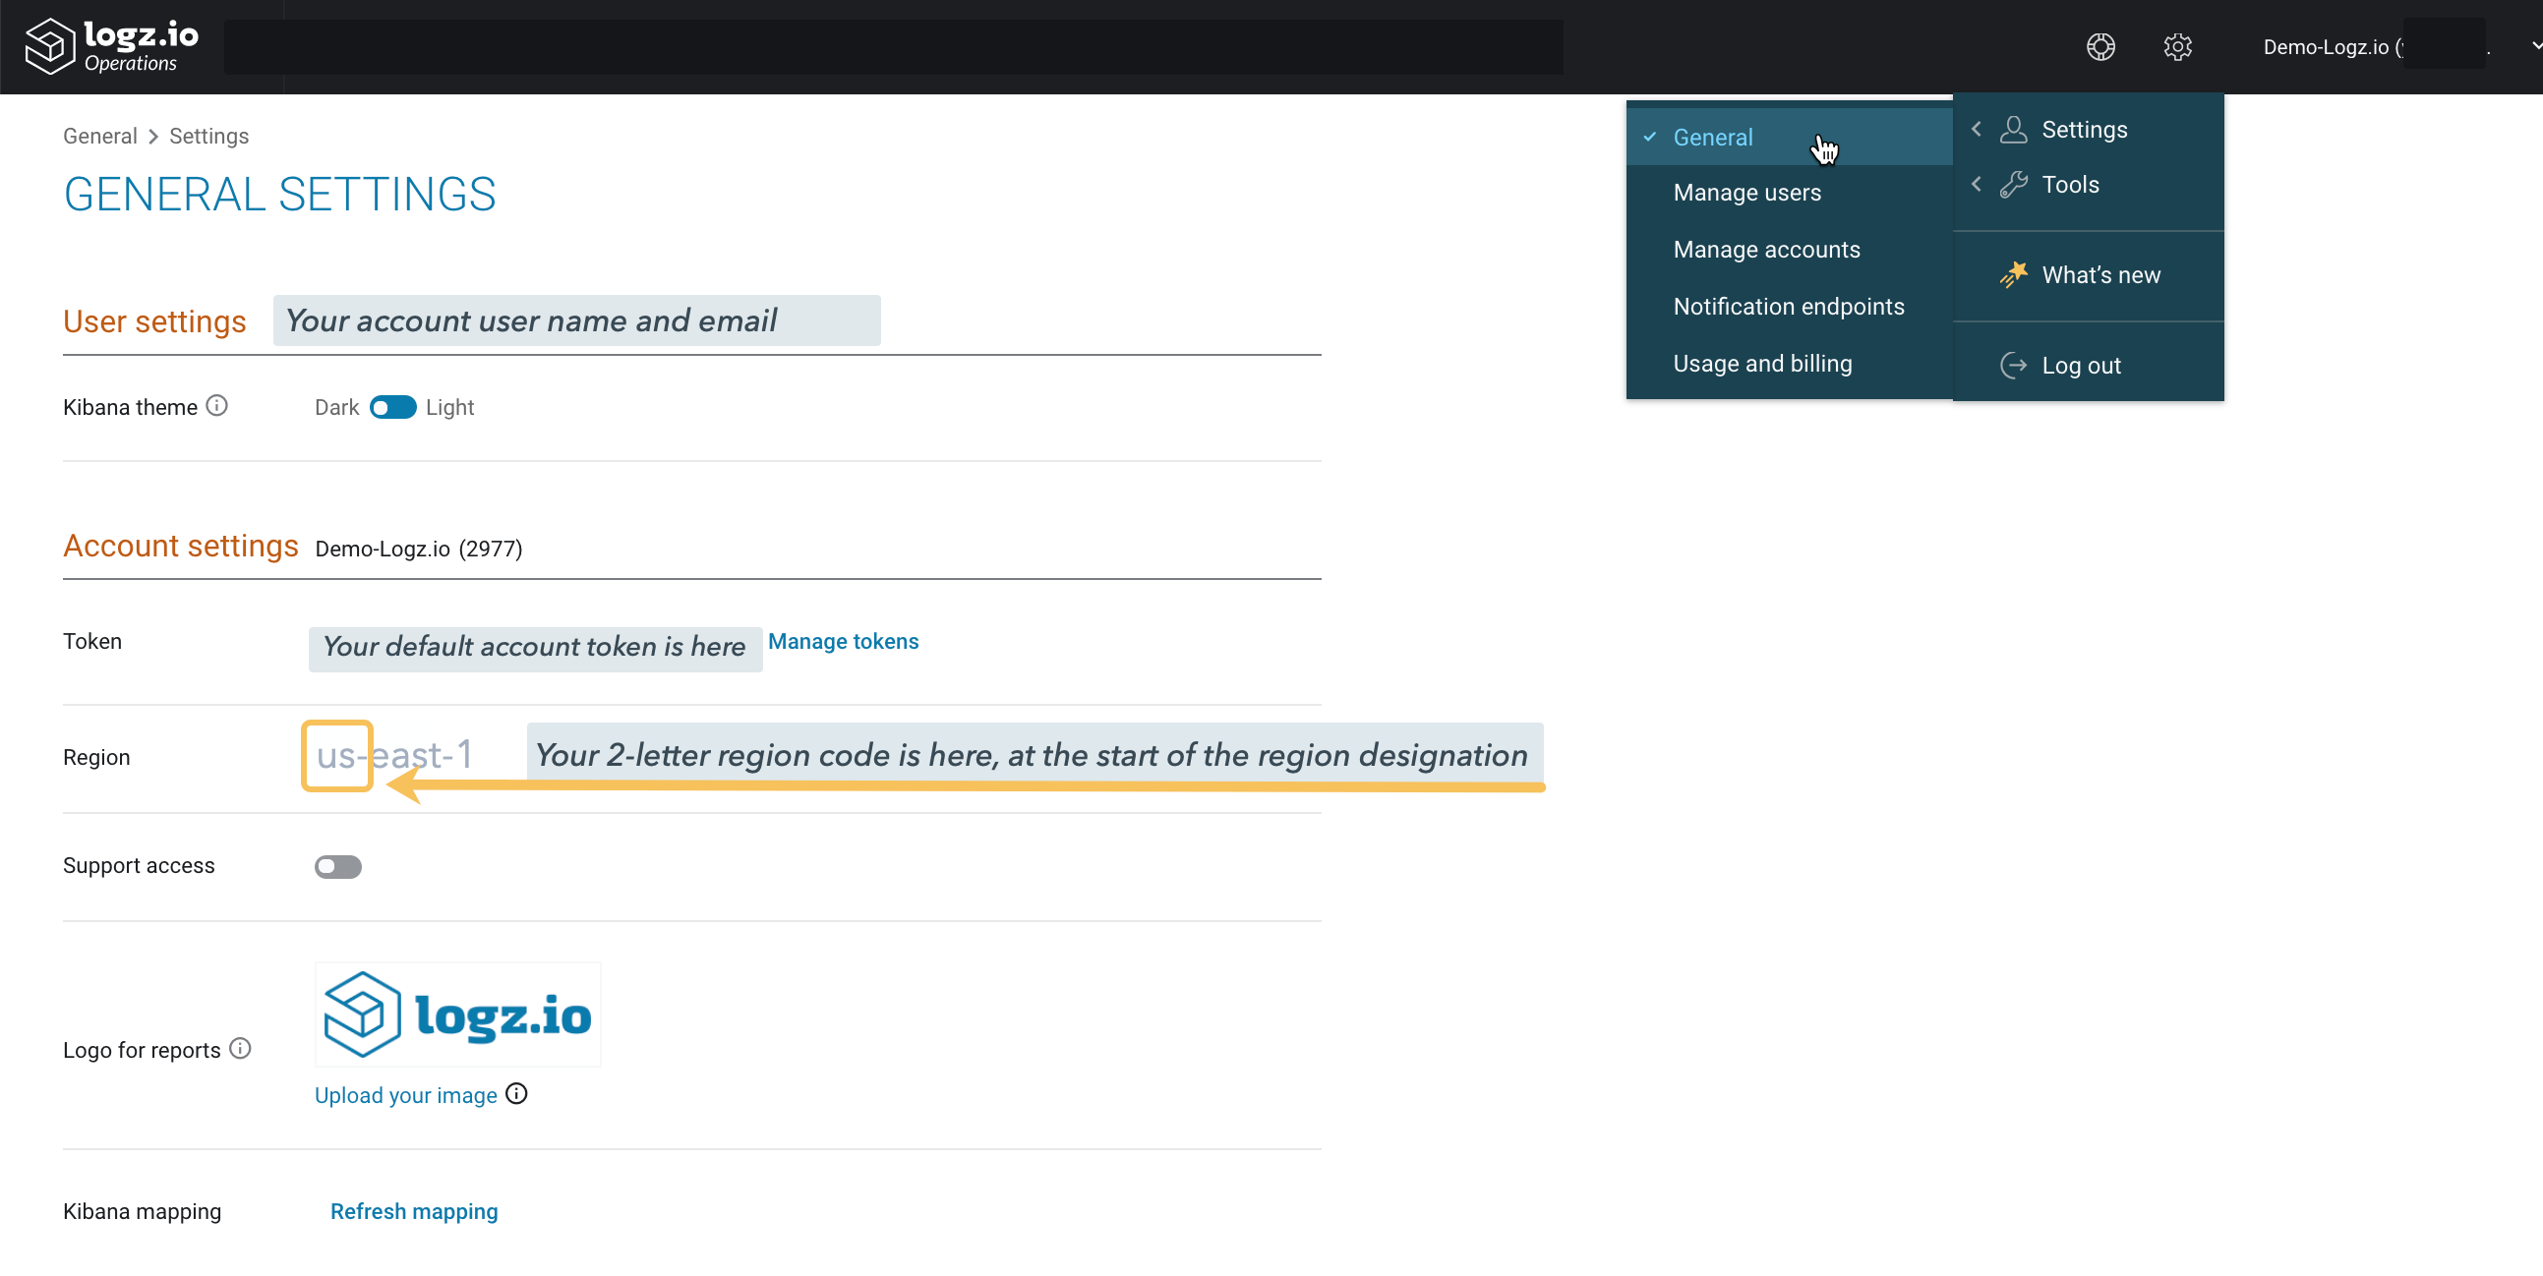
Task: Click the top navigation search bar
Action: pyautogui.click(x=894, y=47)
